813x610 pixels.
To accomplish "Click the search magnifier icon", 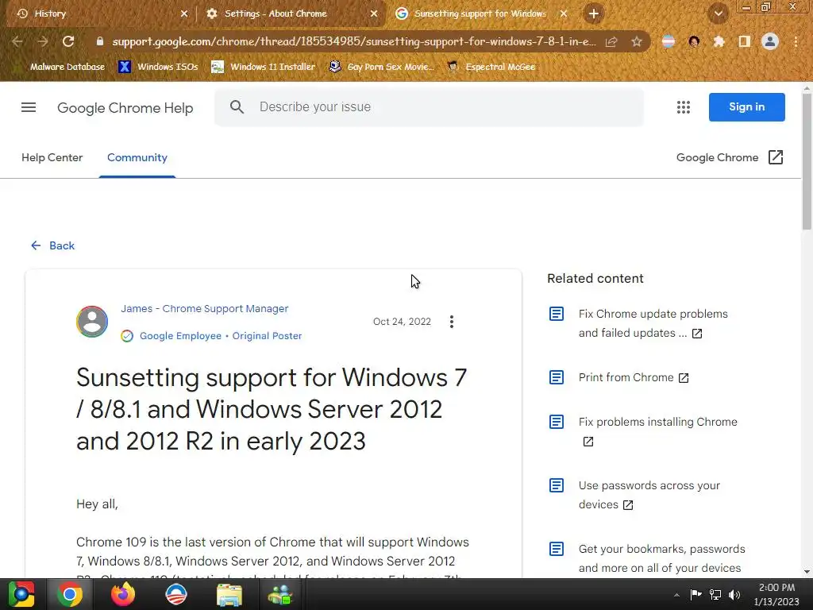I will coord(237,107).
